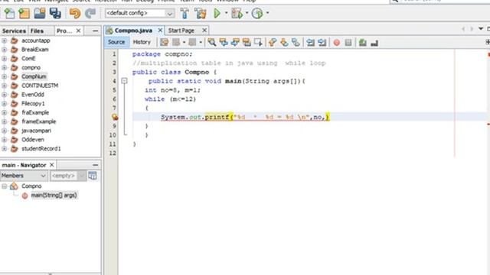Click the Redo arrow icon
The image size is (490, 275).
pos(90,13)
